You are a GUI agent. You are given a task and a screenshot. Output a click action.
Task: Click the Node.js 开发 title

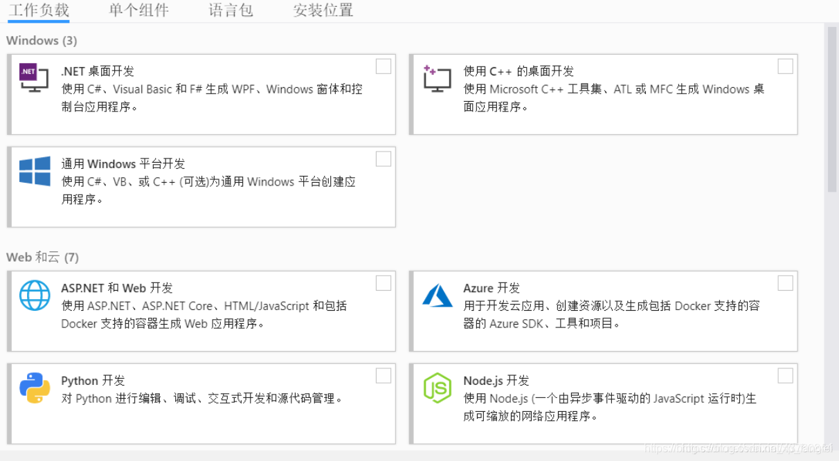coord(496,381)
